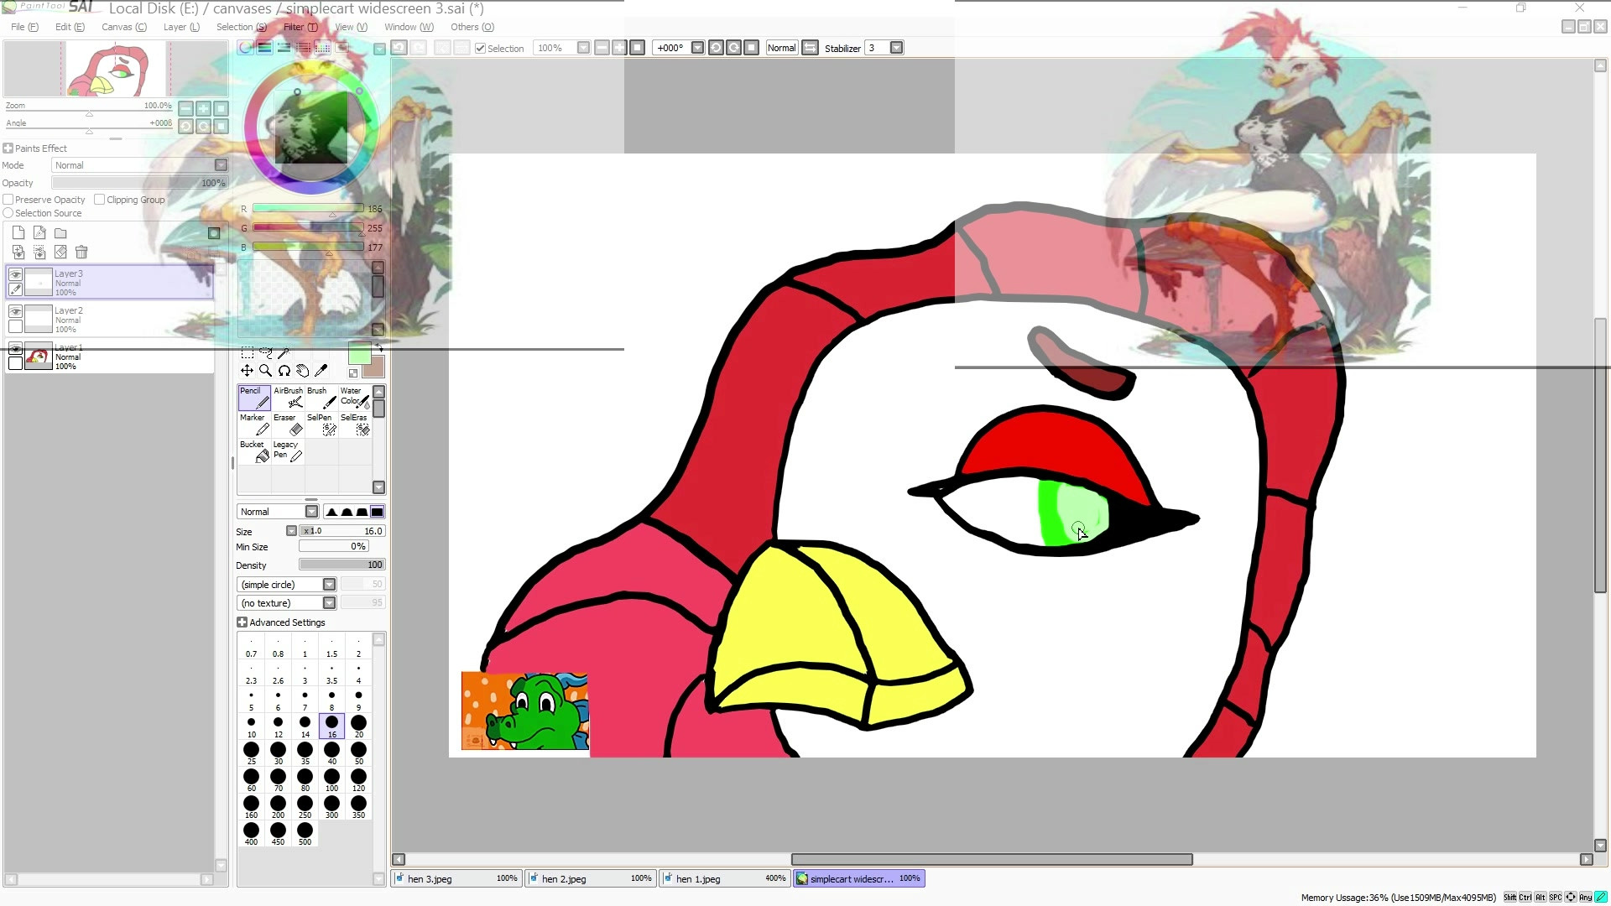Enable Preserve Opacity checkbox
The image size is (1611, 906).
(8, 200)
